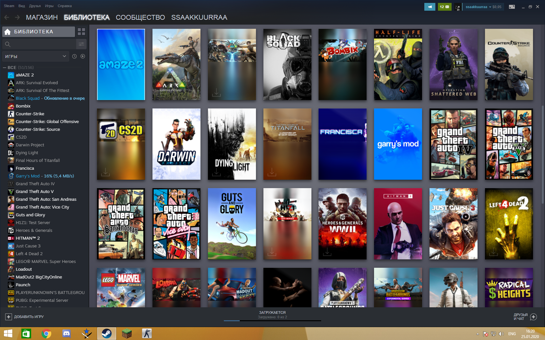Viewport: 545px width, 340px height.
Task: Open the Dying Light cover thumbnail
Action: point(232,144)
